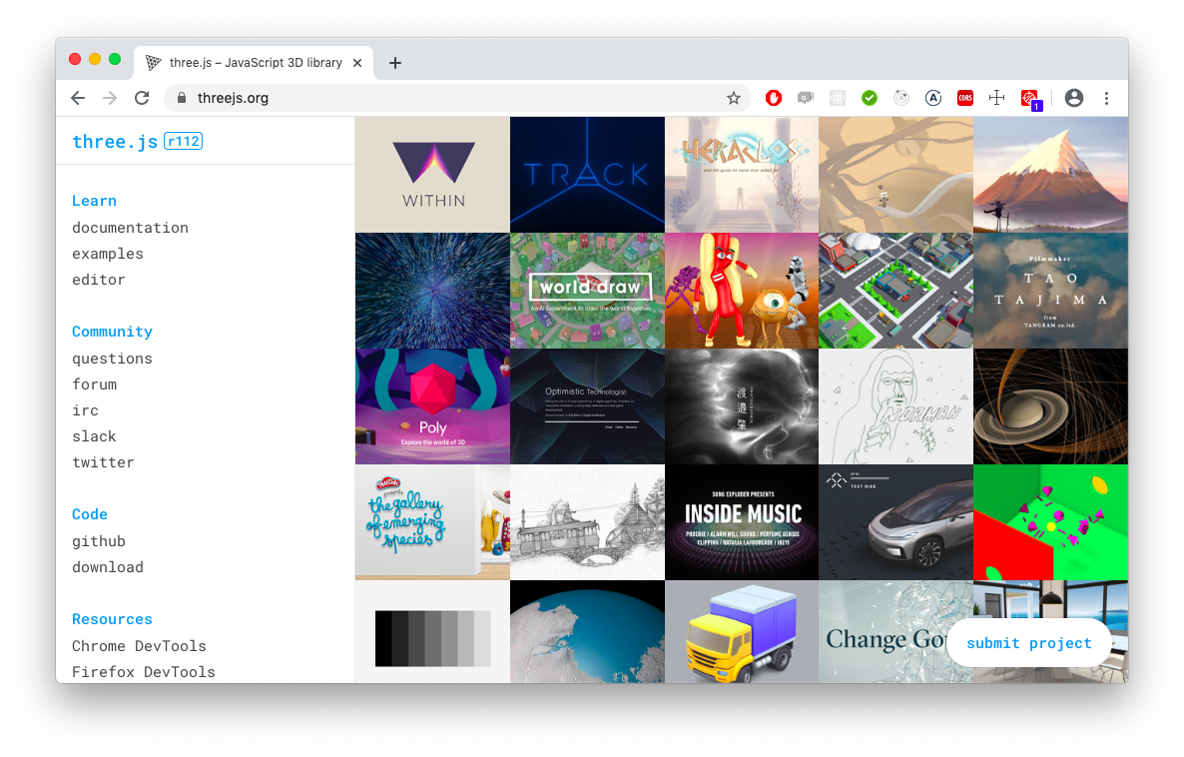1184x757 pixels.
Task: Go back with the browser back arrow
Action: (x=78, y=98)
